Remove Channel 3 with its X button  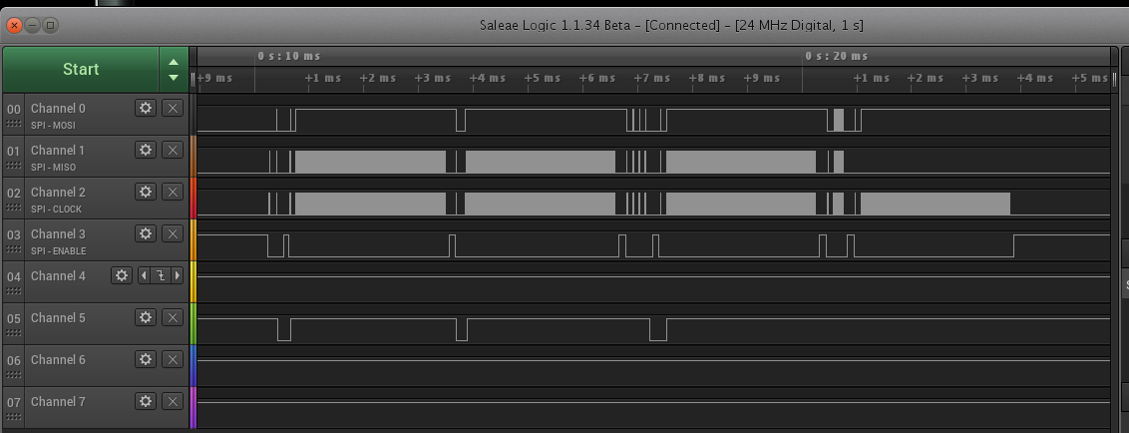(x=173, y=233)
